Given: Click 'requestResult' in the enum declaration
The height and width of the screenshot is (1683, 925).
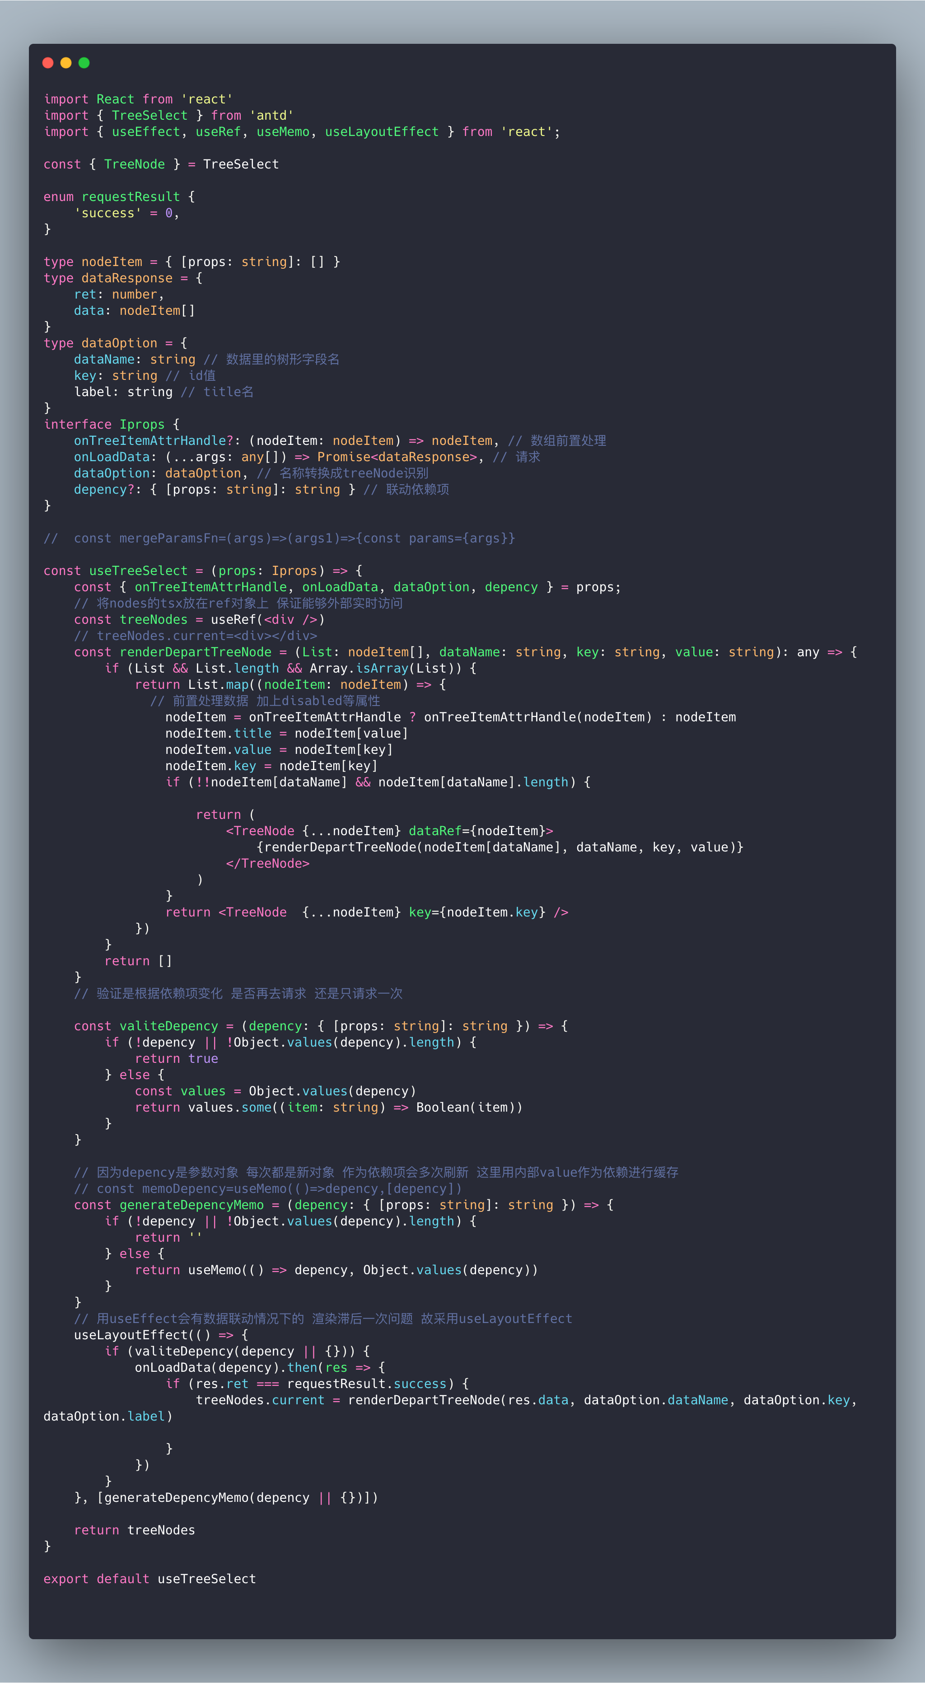Looking at the screenshot, I should tap(131, 196).
